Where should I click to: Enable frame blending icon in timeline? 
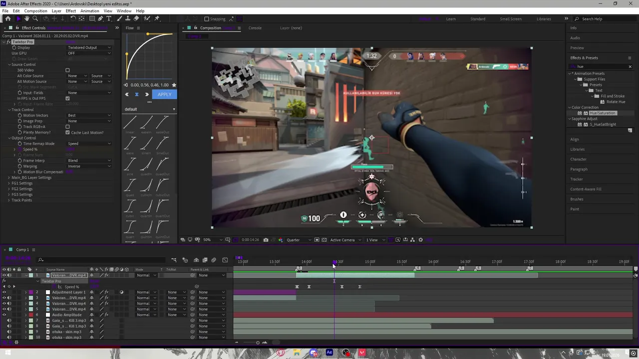pyautogui.click(x=205, y=260)
